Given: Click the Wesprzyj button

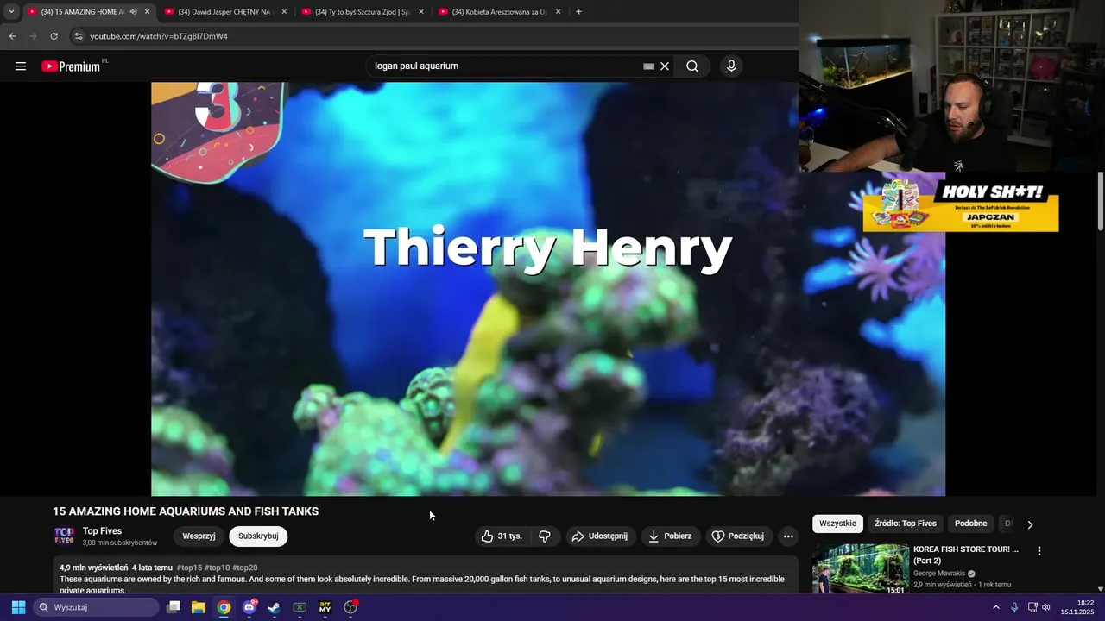Looking at the screenshot, I should 199,536.
